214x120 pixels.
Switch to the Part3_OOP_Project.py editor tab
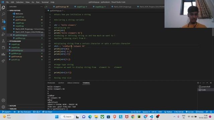[121, 7]
